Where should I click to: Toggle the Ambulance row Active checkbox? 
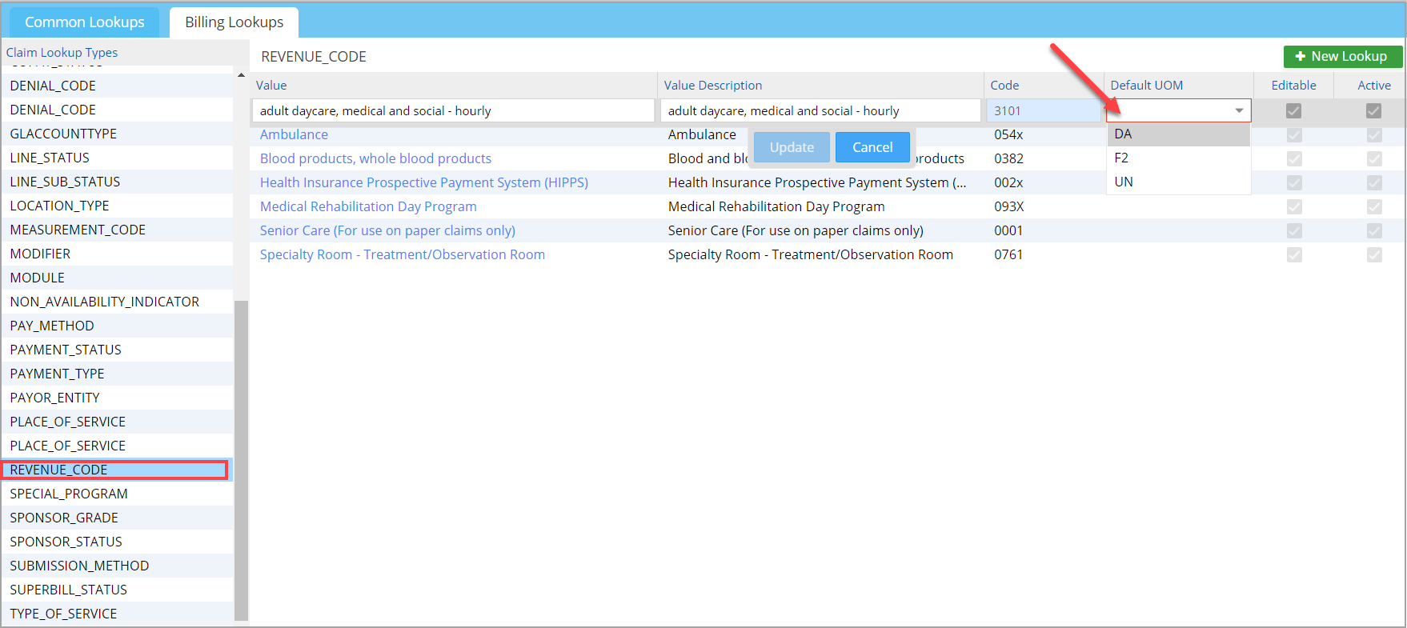(x=1373, y=135)
